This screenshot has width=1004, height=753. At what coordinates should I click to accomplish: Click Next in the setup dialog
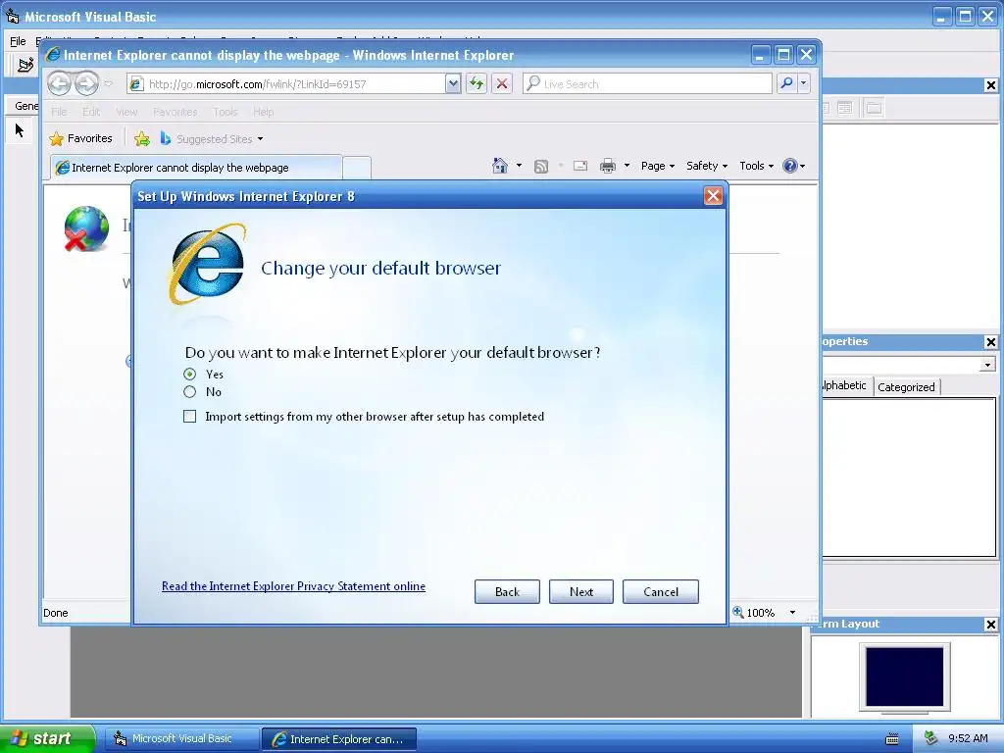pyautogui.click(x=581, y=591)
